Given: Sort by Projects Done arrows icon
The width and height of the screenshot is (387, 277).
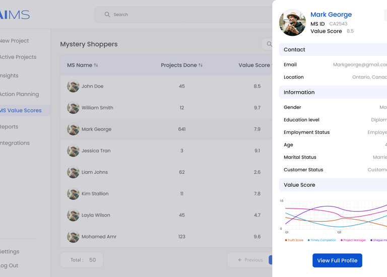Looking at the screenshot, I should pyautogui.click(x=201, y=65).
